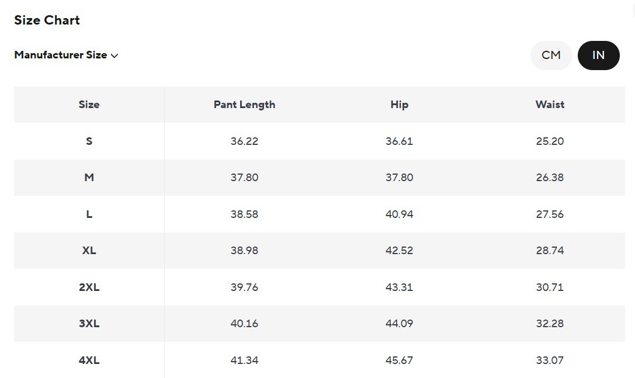Select size S row label

click(x=89, y=141)
